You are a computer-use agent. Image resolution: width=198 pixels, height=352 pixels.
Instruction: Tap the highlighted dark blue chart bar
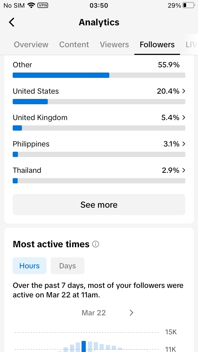(84, 346)
